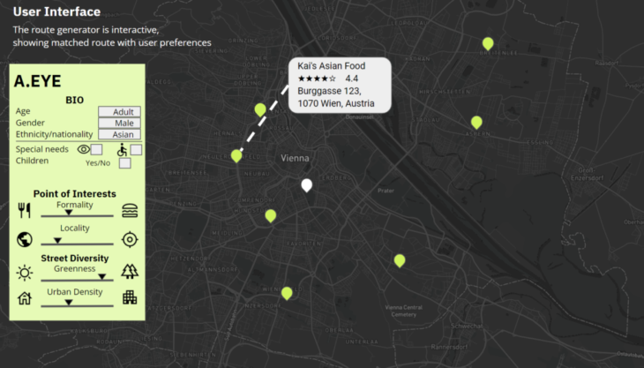Click the Urban Density slider handle

tap(69, 303)
